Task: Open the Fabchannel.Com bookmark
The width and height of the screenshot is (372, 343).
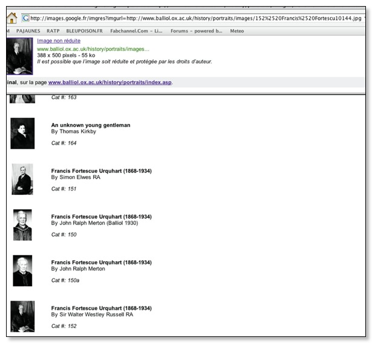Action: point(136,31)
